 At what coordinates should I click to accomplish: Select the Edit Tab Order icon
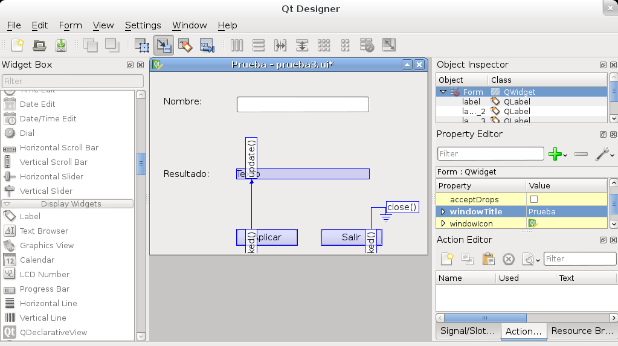[x=207, y=45]
